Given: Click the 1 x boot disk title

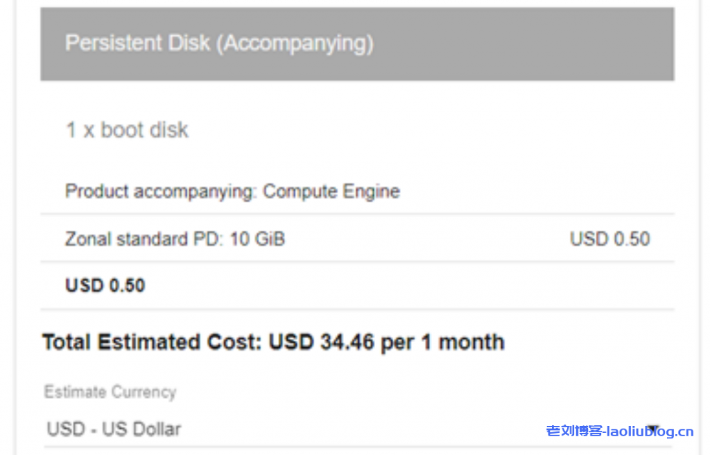Looking at the screenshot, I should tap(127, 130).
